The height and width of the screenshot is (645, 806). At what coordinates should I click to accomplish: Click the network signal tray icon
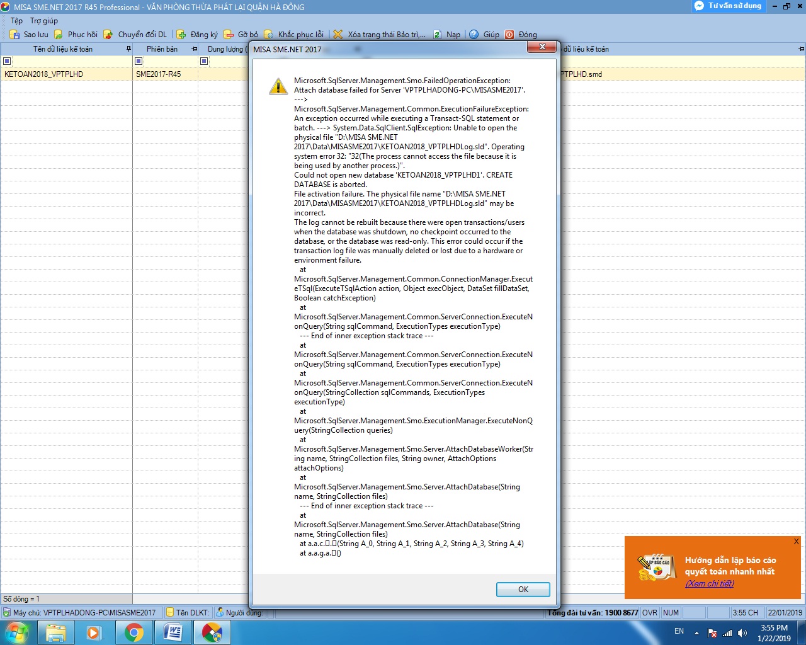pos(727,633)
